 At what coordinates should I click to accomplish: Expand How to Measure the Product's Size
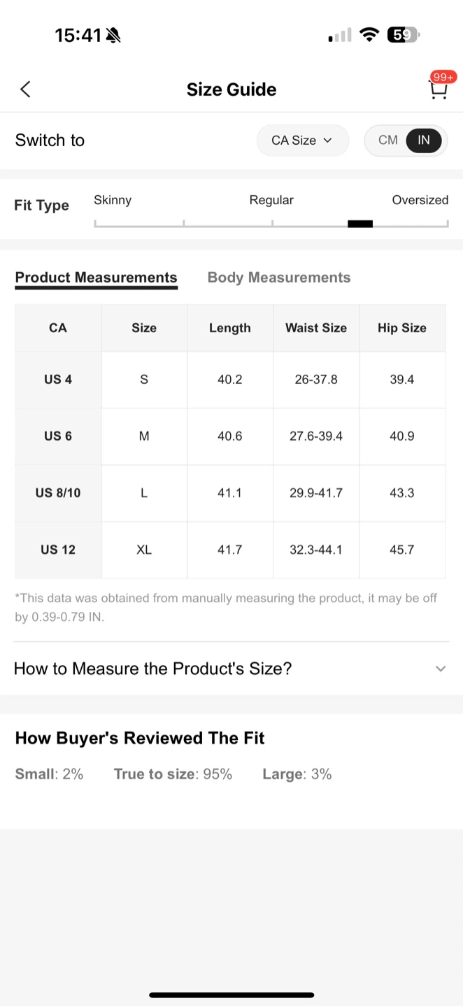tap(231, 669)
